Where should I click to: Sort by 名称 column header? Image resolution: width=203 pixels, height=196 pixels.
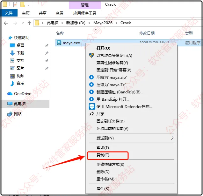coord(60,33)
